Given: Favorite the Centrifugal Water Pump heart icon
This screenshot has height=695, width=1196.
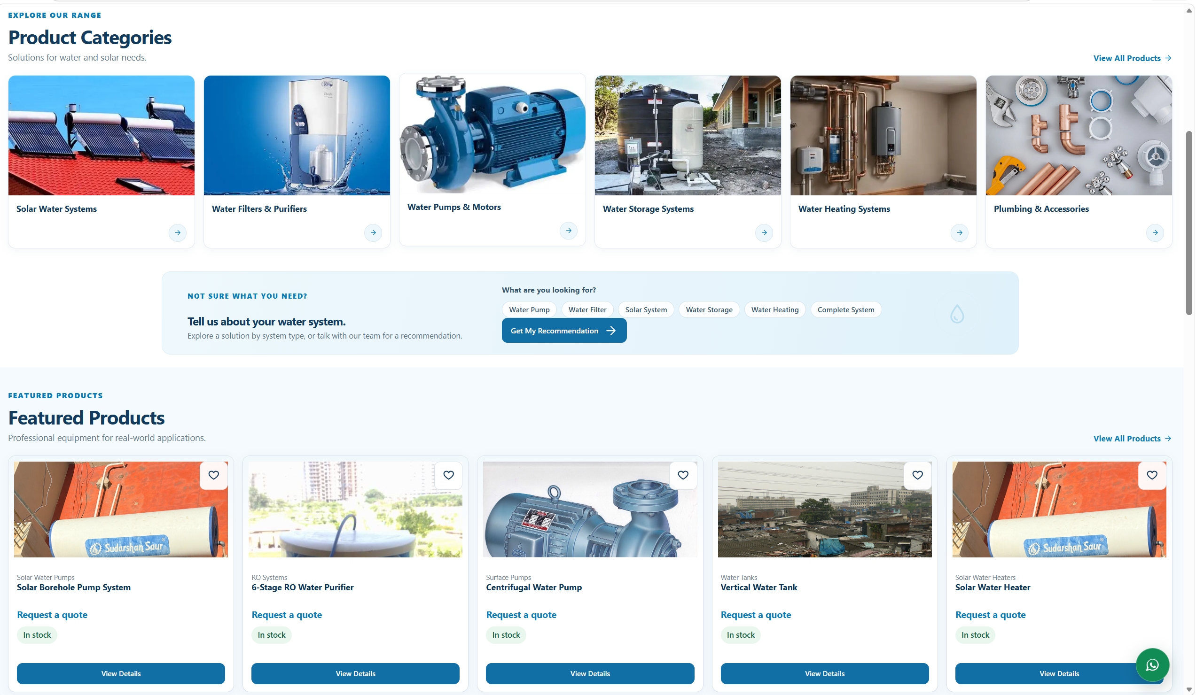Looking at the screenshot, I should click(x=683, y=475).
